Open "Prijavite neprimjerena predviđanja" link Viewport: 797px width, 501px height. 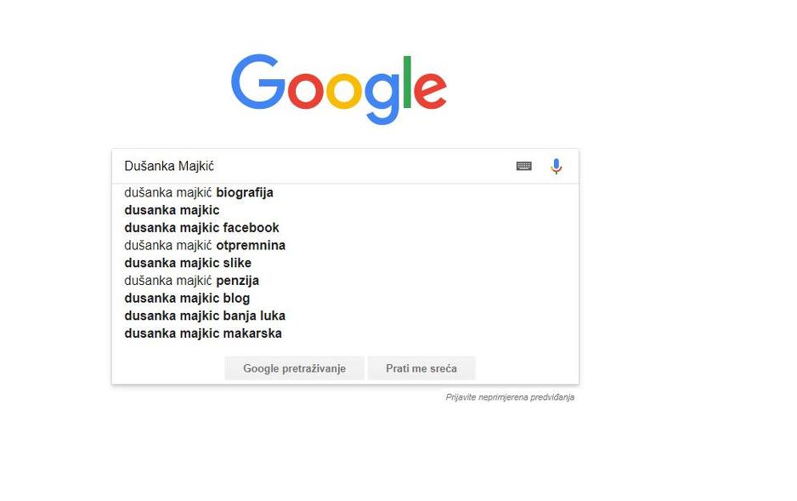click(x=510, y=397)
